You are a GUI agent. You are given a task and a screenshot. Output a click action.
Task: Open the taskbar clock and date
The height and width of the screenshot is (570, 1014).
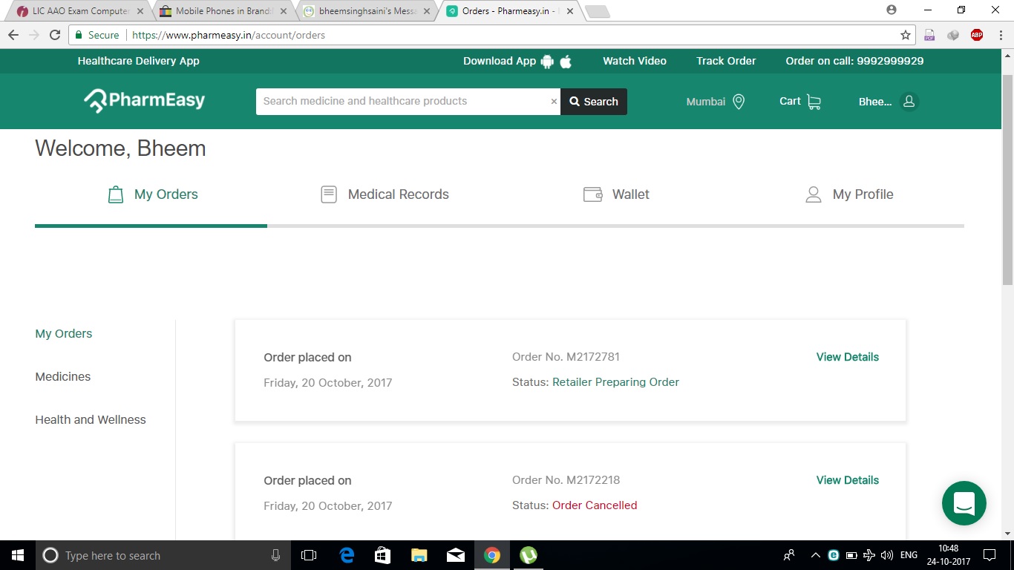click(948, 555)
